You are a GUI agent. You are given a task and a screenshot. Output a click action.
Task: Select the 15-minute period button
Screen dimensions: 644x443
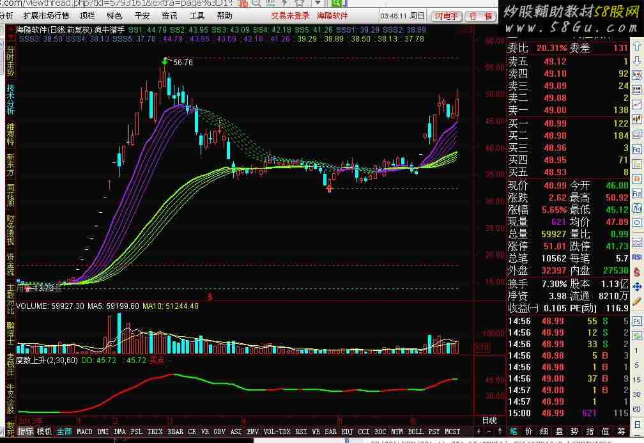pyautogui.click(x=636, y=380)
